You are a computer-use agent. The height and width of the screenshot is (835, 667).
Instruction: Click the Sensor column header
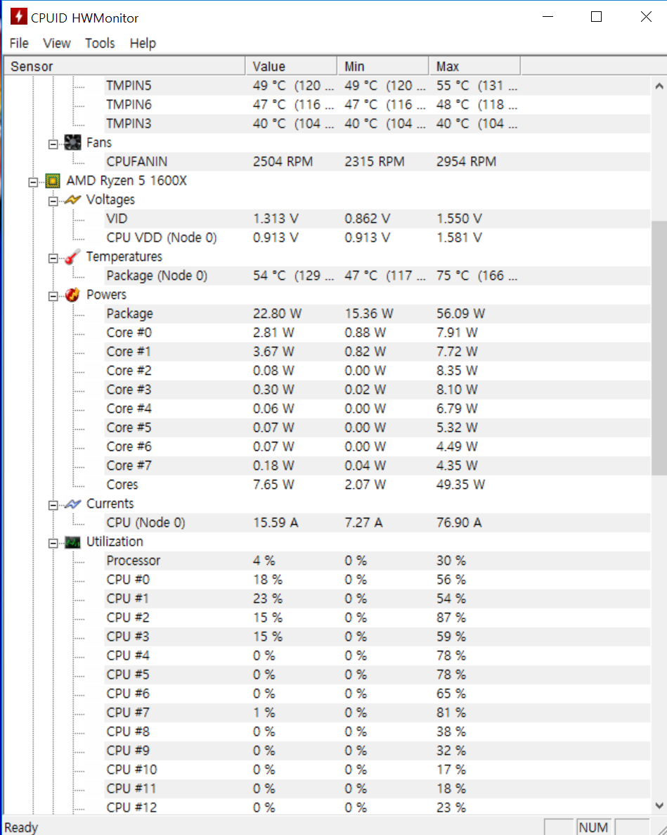tap(125, 66)
